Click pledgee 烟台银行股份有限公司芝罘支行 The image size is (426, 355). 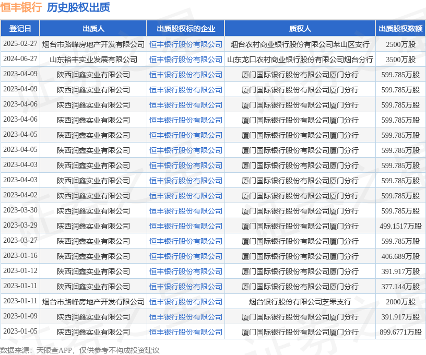point(300,302)
